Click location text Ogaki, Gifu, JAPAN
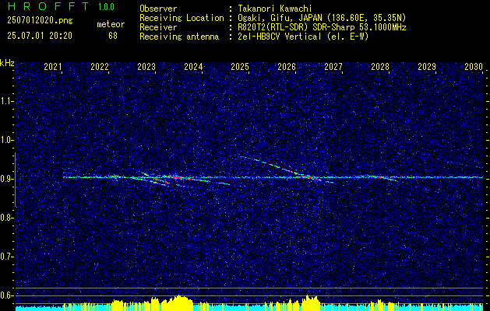The image size is (490, 311). coord(280,18)
